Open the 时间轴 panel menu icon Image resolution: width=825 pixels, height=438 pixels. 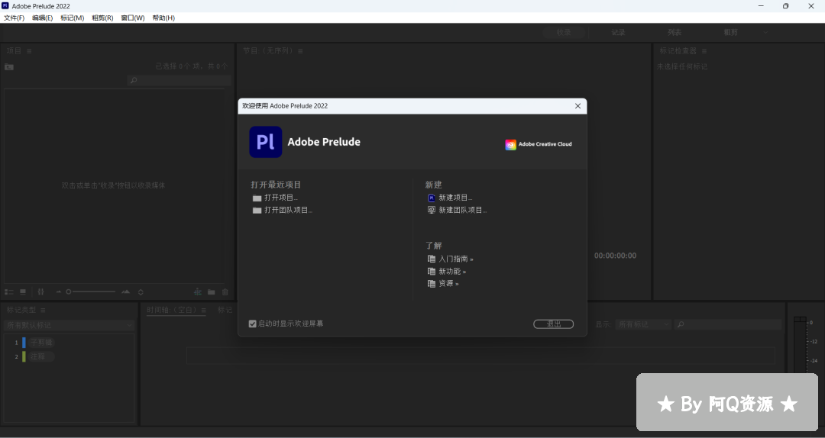coord(204,311)
